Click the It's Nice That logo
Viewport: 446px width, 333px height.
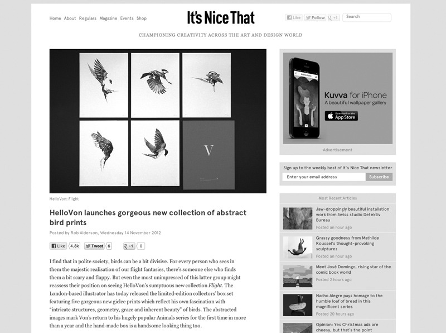pos(221,18)
